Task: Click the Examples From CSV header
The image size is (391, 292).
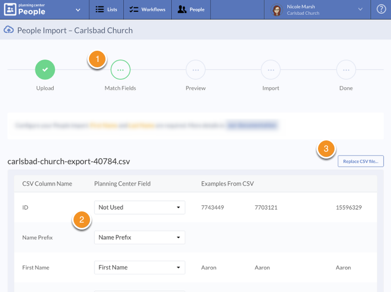Action: (227, 184)
